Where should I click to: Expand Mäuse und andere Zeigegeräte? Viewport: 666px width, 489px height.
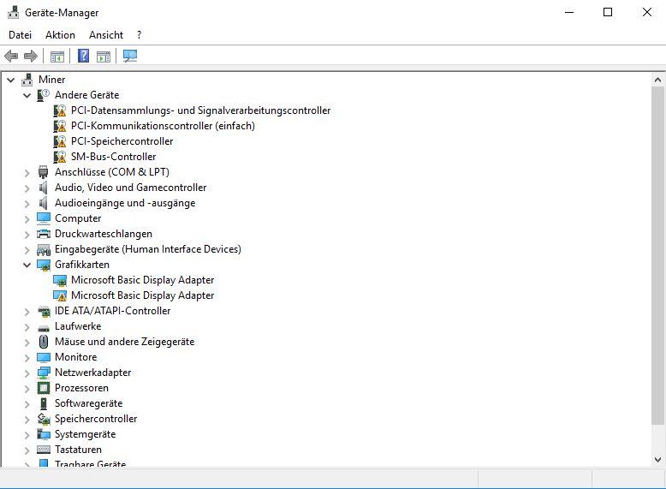(x=27, y=342)
